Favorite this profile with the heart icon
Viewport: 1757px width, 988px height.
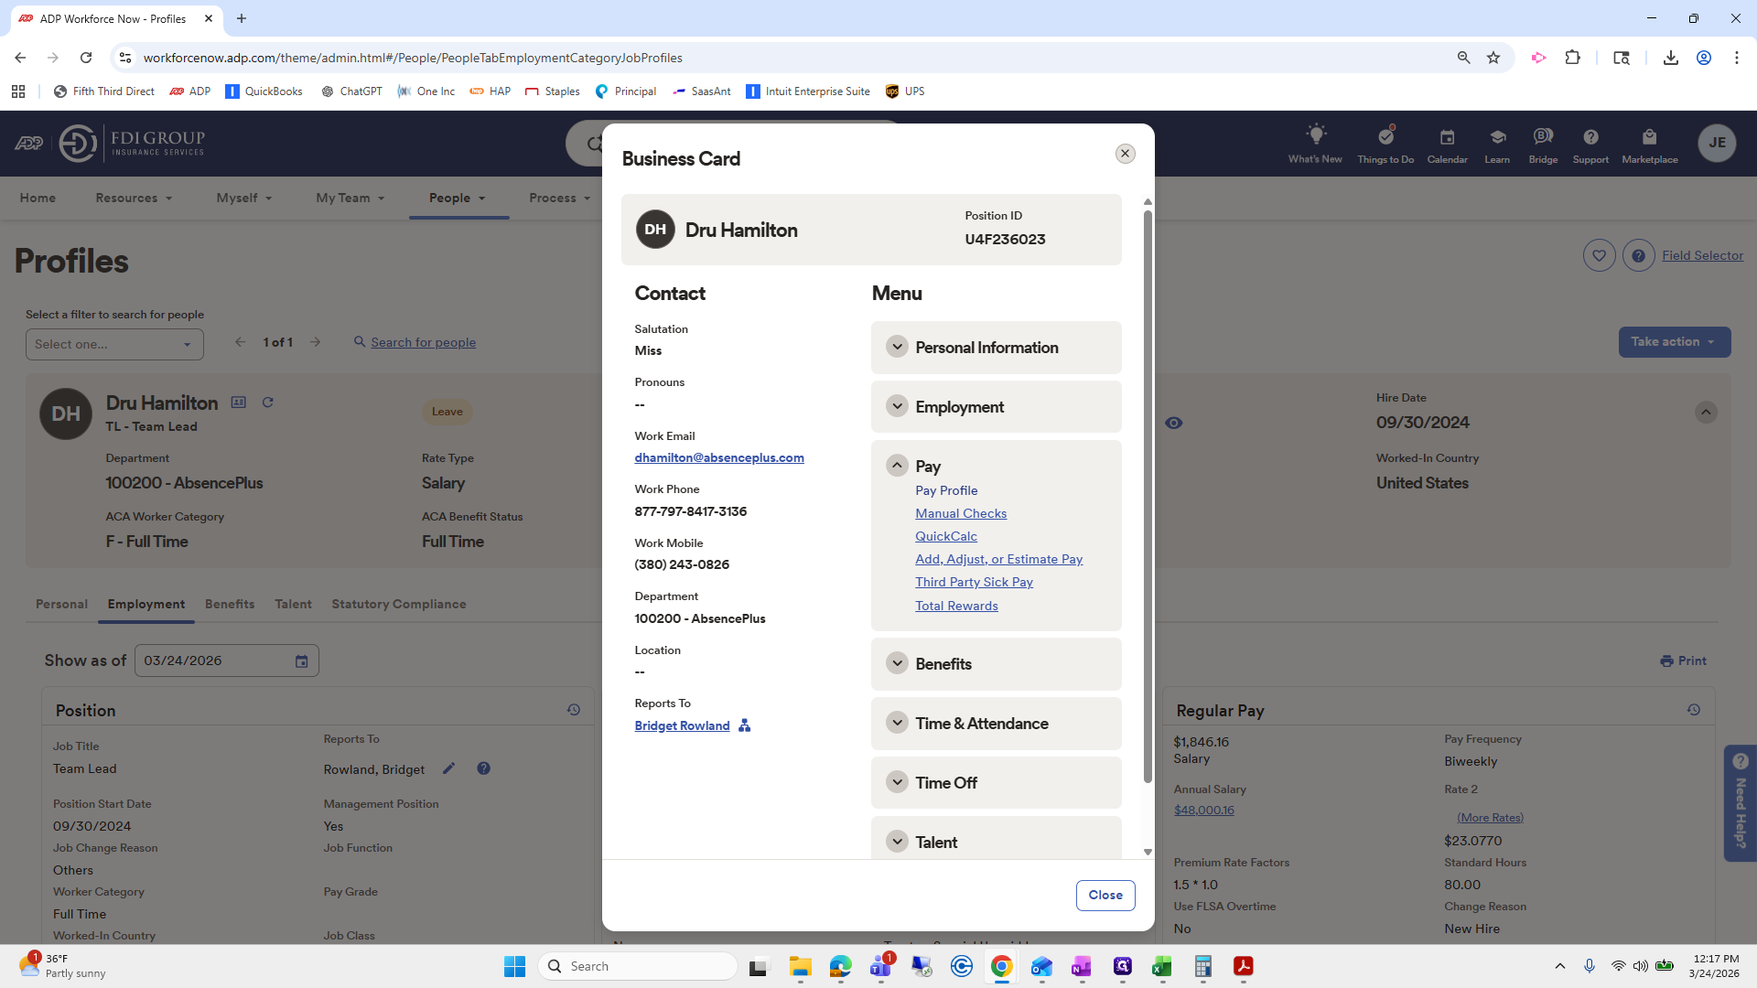(x=1599, y=255)
